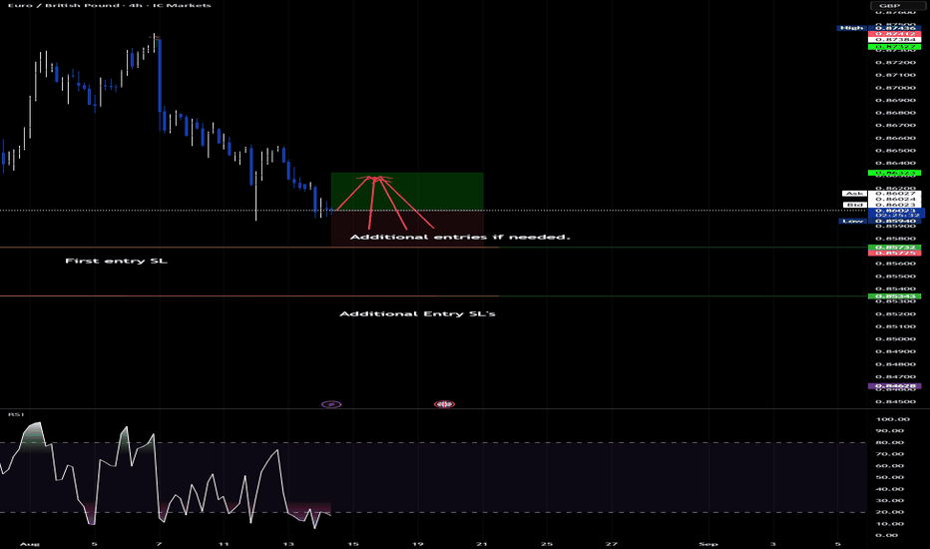This screenshot has width=930, height=549.
Task: Click the 50.00 level on the RSI scale
Action: click(x=889, y=477)
